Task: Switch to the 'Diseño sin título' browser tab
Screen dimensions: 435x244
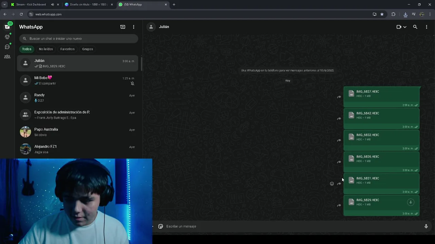Action: coord(88,4)
